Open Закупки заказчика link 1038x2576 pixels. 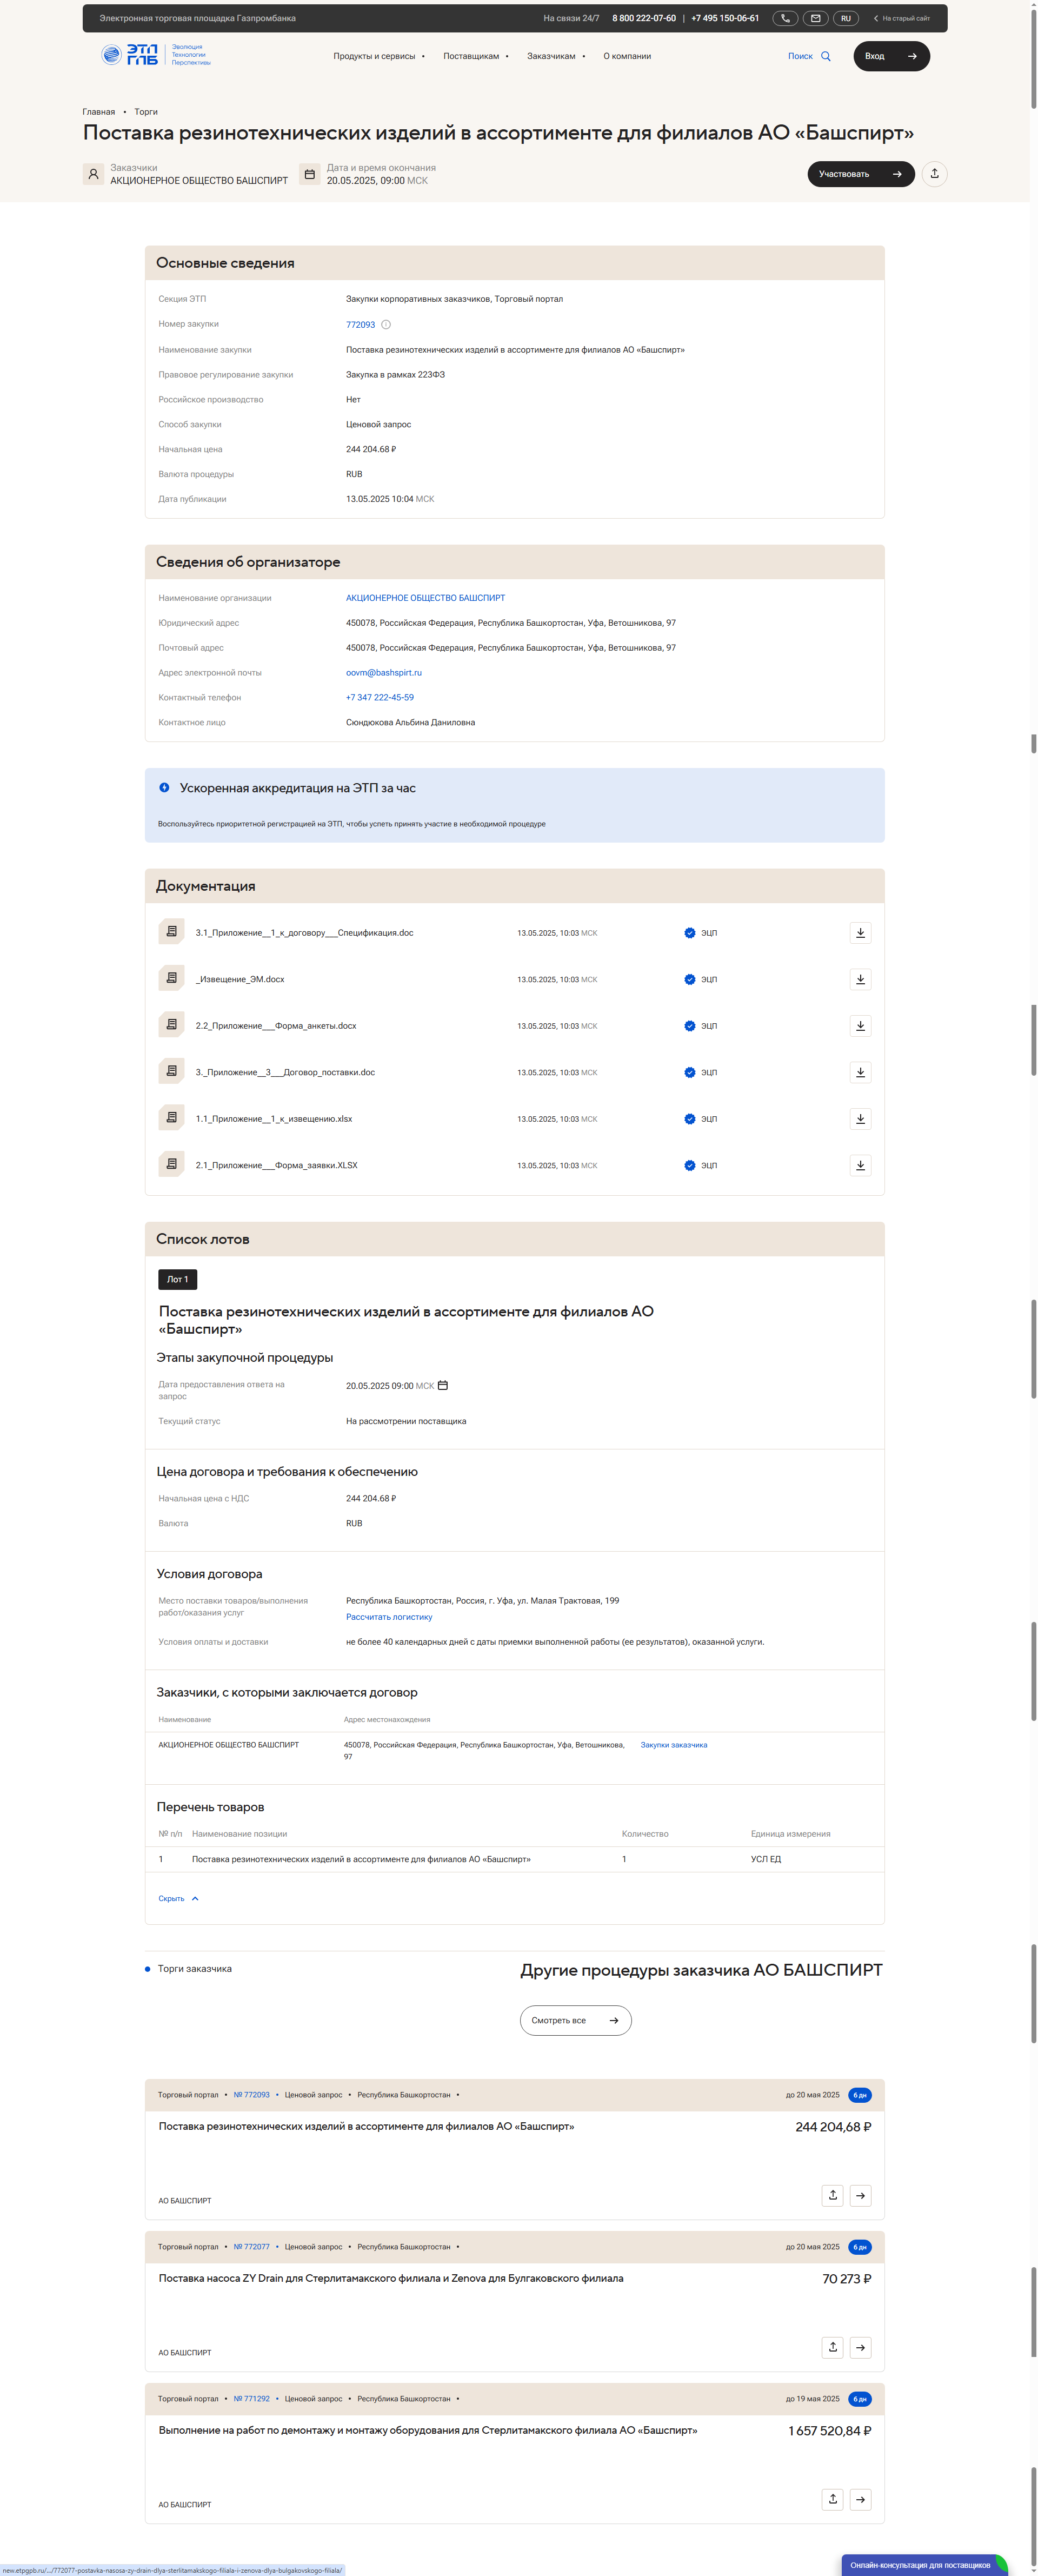pyautogui.click(x=673, y=1745)
